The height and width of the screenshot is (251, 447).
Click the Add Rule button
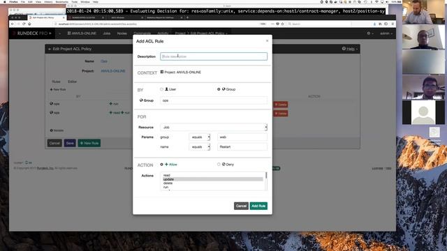coord(258,206)
